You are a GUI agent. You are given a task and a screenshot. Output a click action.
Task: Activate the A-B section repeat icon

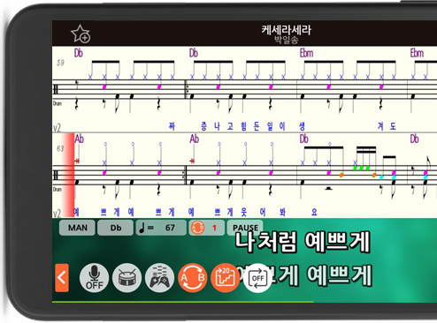pyautogui.click(x=192, y=278)
